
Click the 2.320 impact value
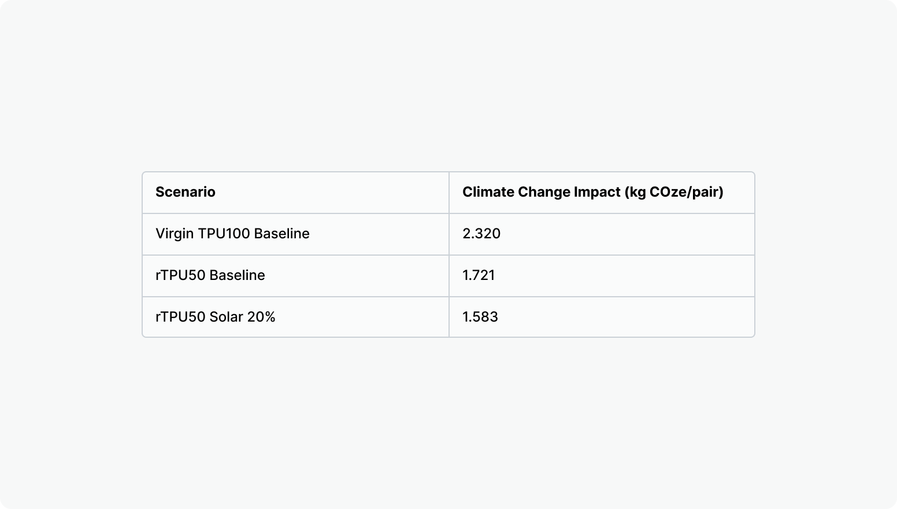pyautogui.click(x=481, y=234)
